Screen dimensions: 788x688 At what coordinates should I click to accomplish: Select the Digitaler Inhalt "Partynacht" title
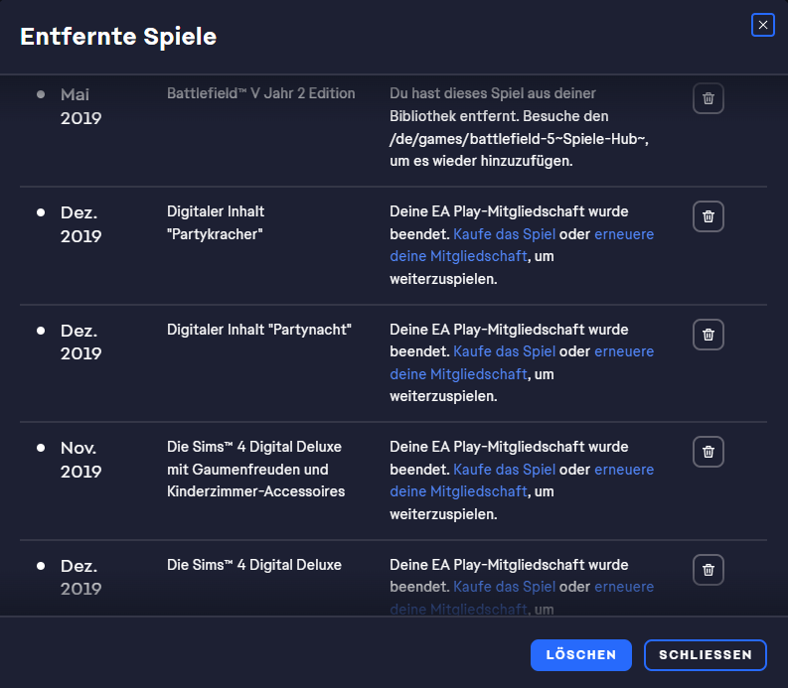coord(260,330)
